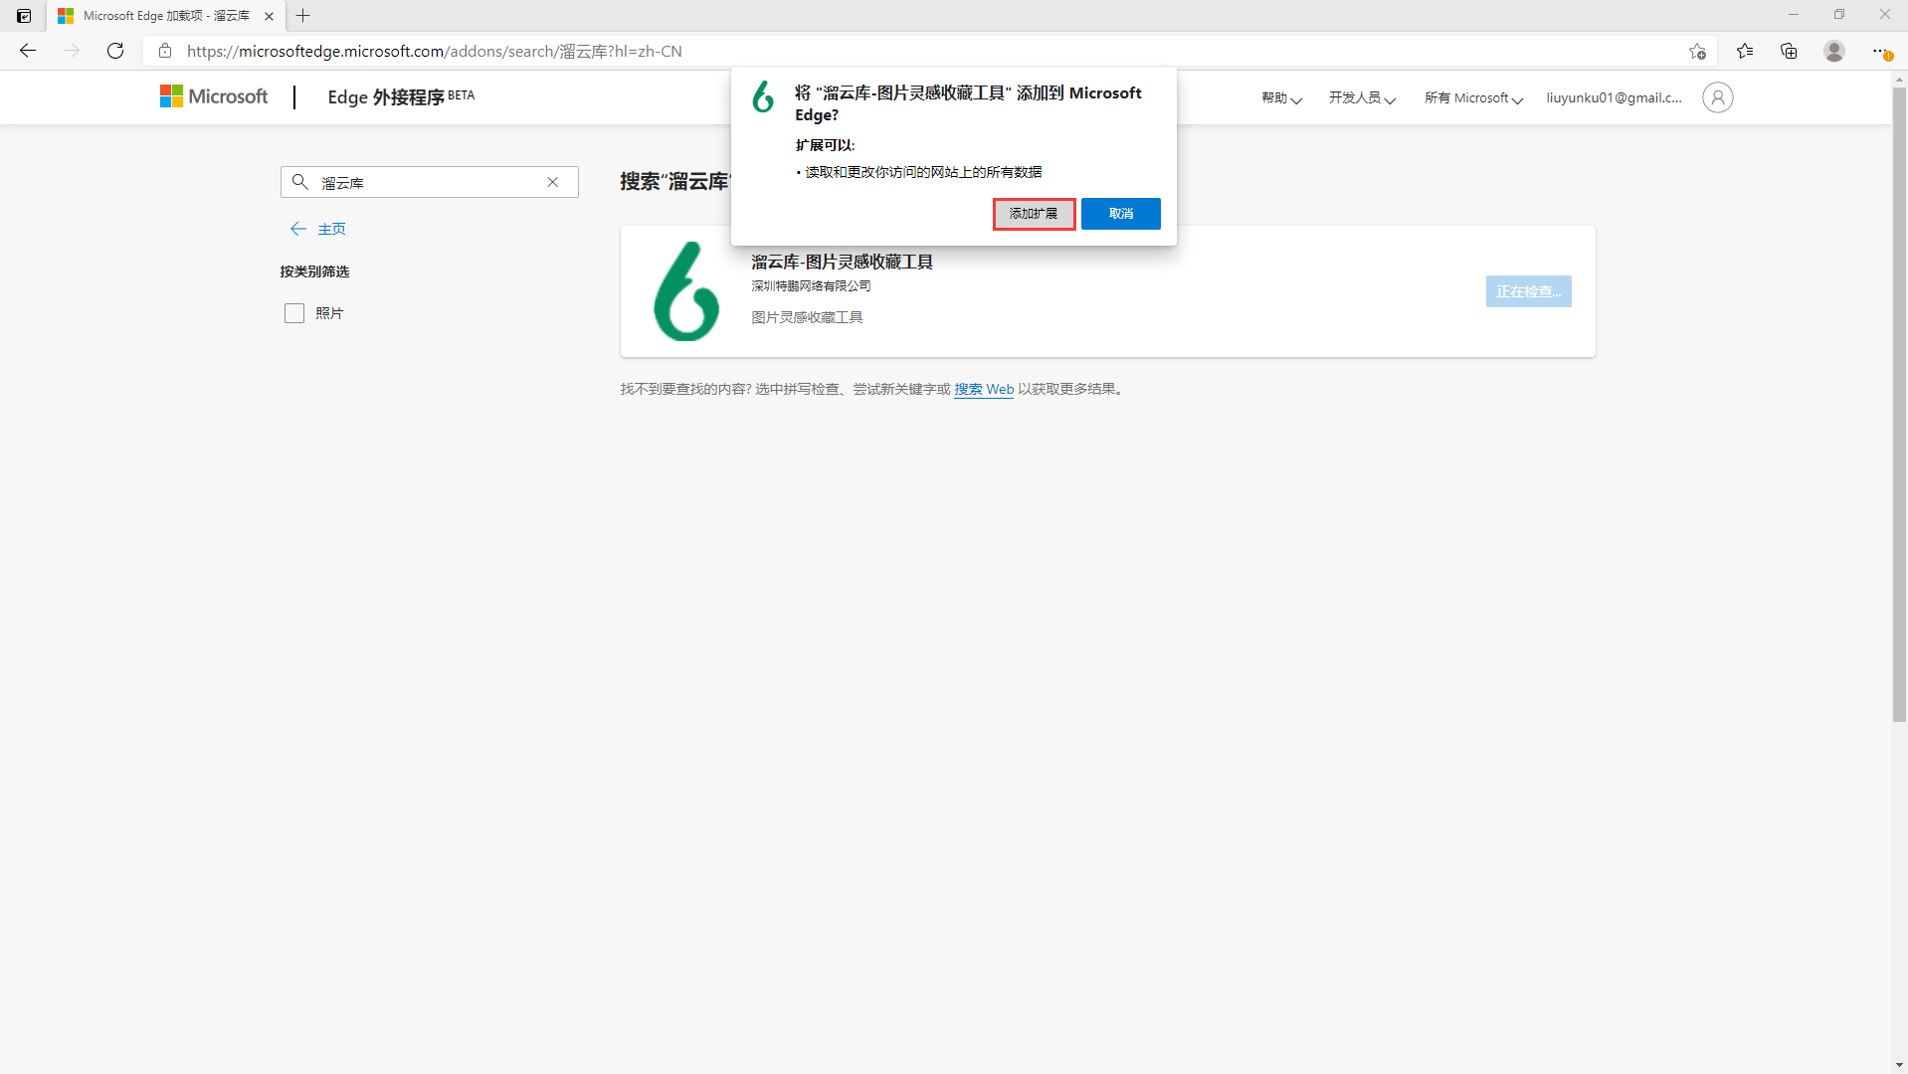1908x1074 pixels.
Task: Open Settings and more ellipsis menu
Action: pos(1880,51)
